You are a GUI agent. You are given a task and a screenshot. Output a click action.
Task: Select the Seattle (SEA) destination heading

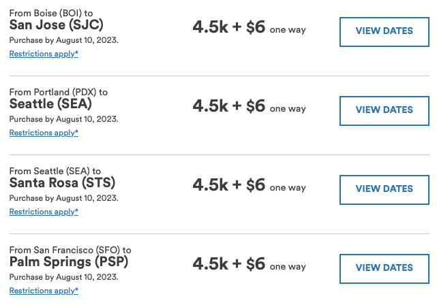pos(50,104)
